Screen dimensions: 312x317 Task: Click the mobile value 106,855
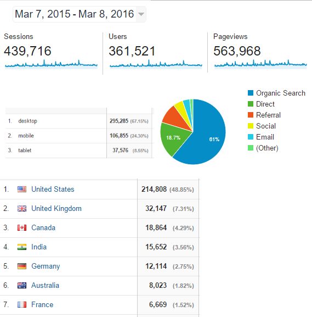pos(119,136)
